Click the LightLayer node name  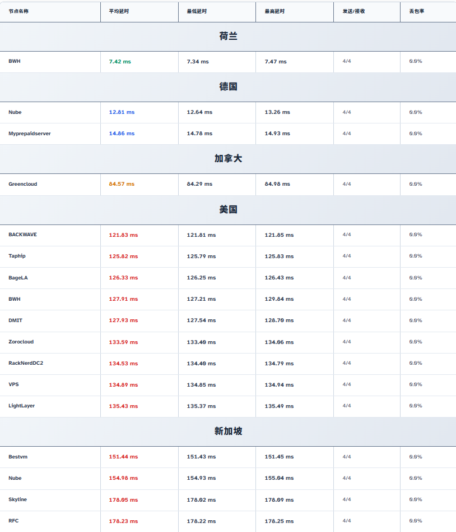coord(22,406)
